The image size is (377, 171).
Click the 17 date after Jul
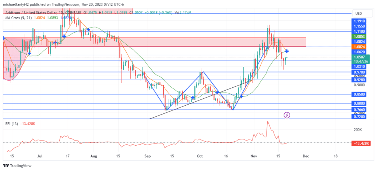[x=68, y=156]
